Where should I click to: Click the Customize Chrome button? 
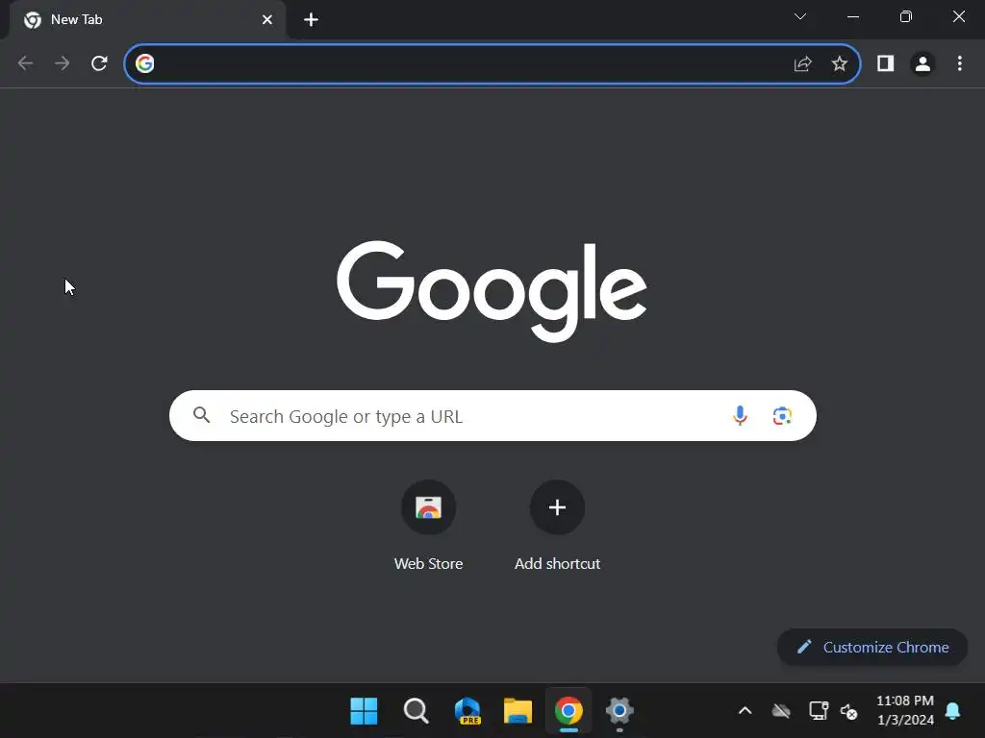click(872, 647)
